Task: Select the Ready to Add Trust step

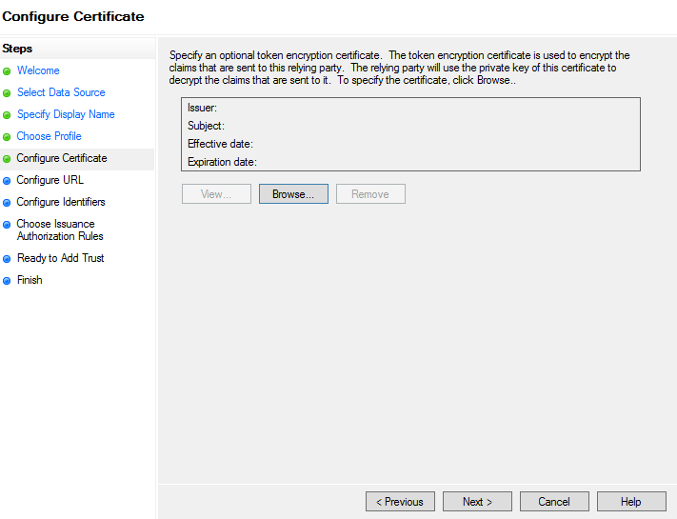Action: (x=60, y=258)
